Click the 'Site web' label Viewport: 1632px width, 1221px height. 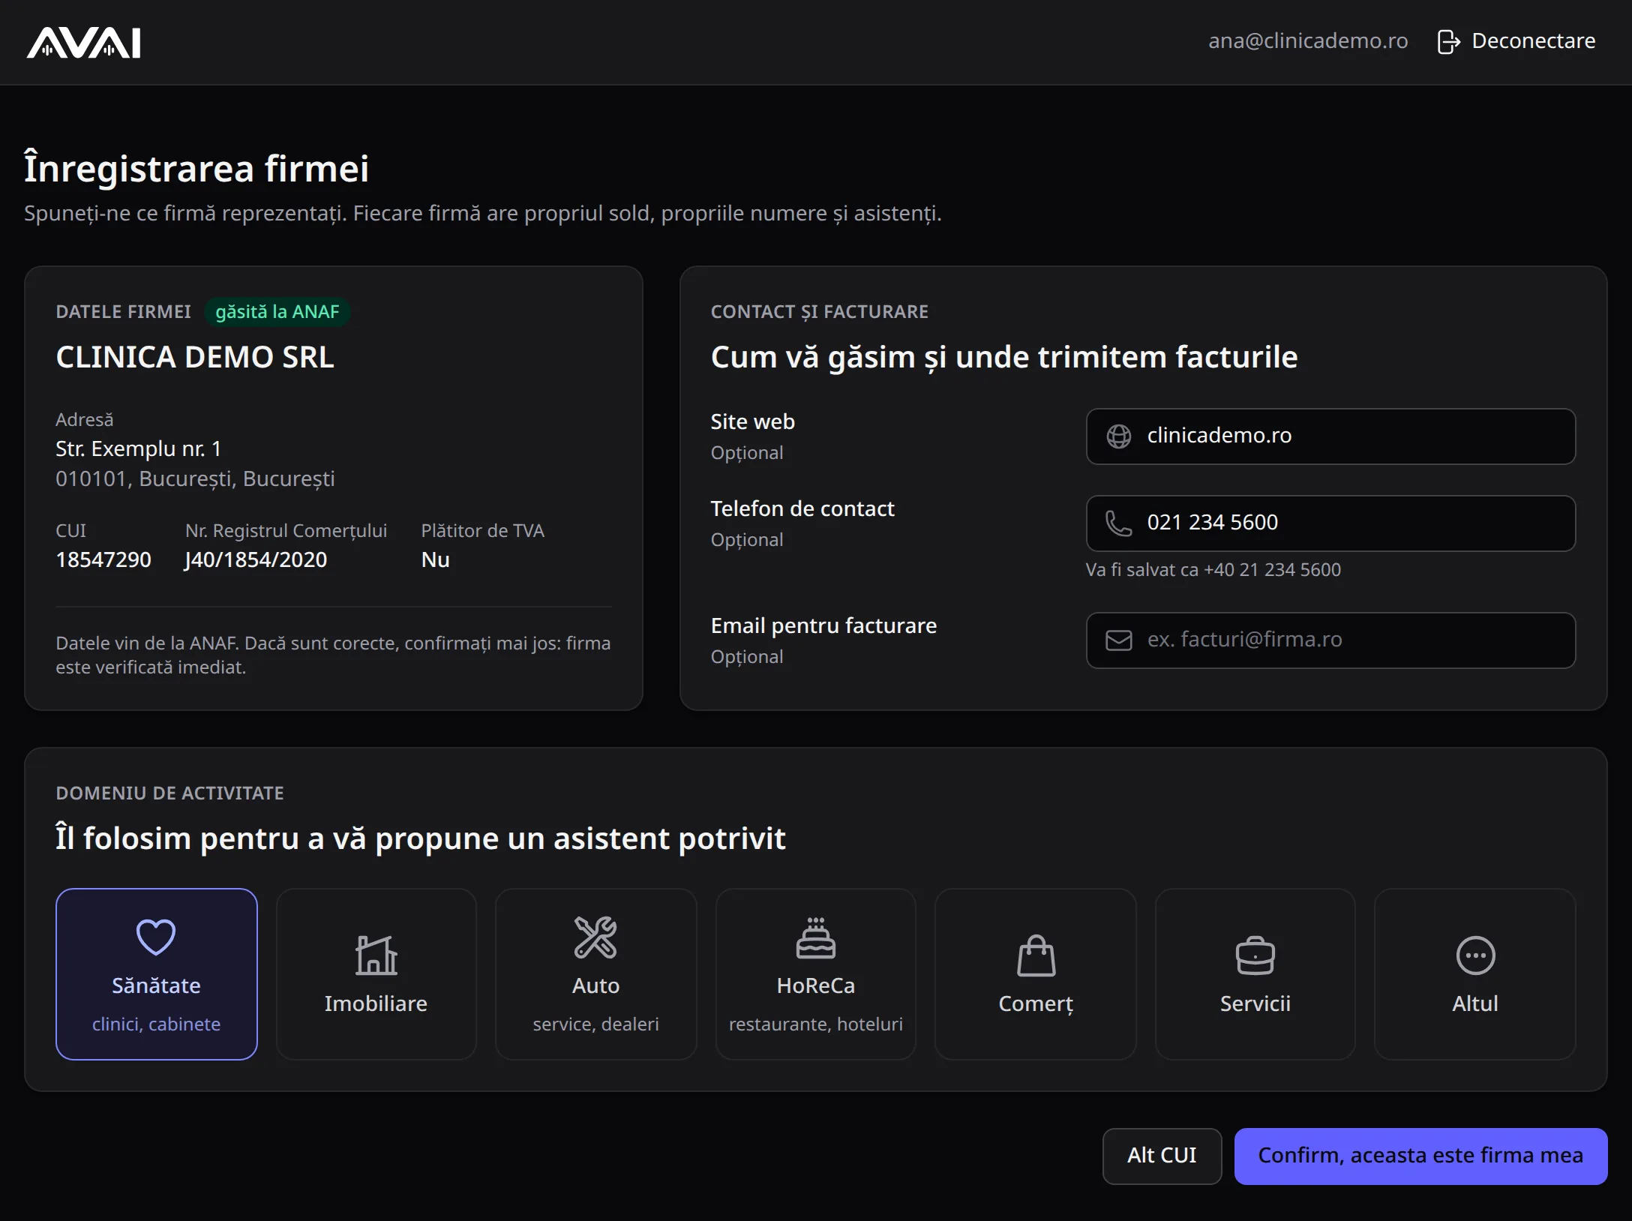[752, 421]
